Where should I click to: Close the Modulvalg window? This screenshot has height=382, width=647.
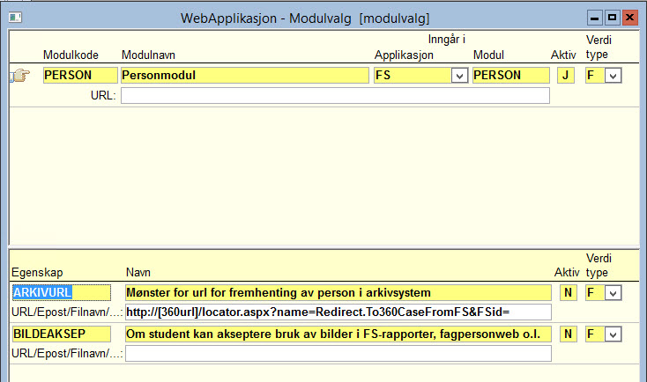(x=630, y=18)
